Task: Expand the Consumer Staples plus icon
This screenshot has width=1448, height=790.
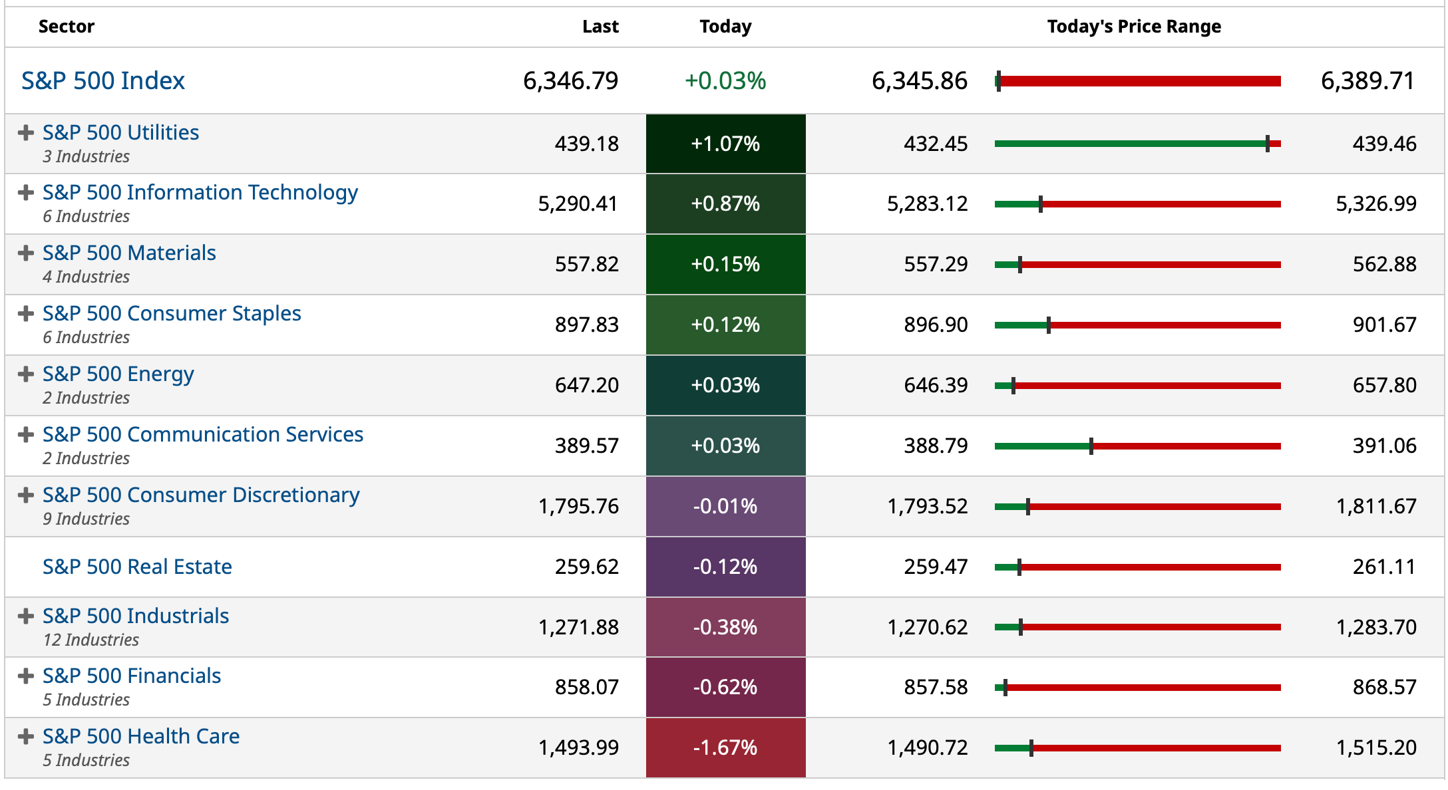Action: tap(26, 314)
